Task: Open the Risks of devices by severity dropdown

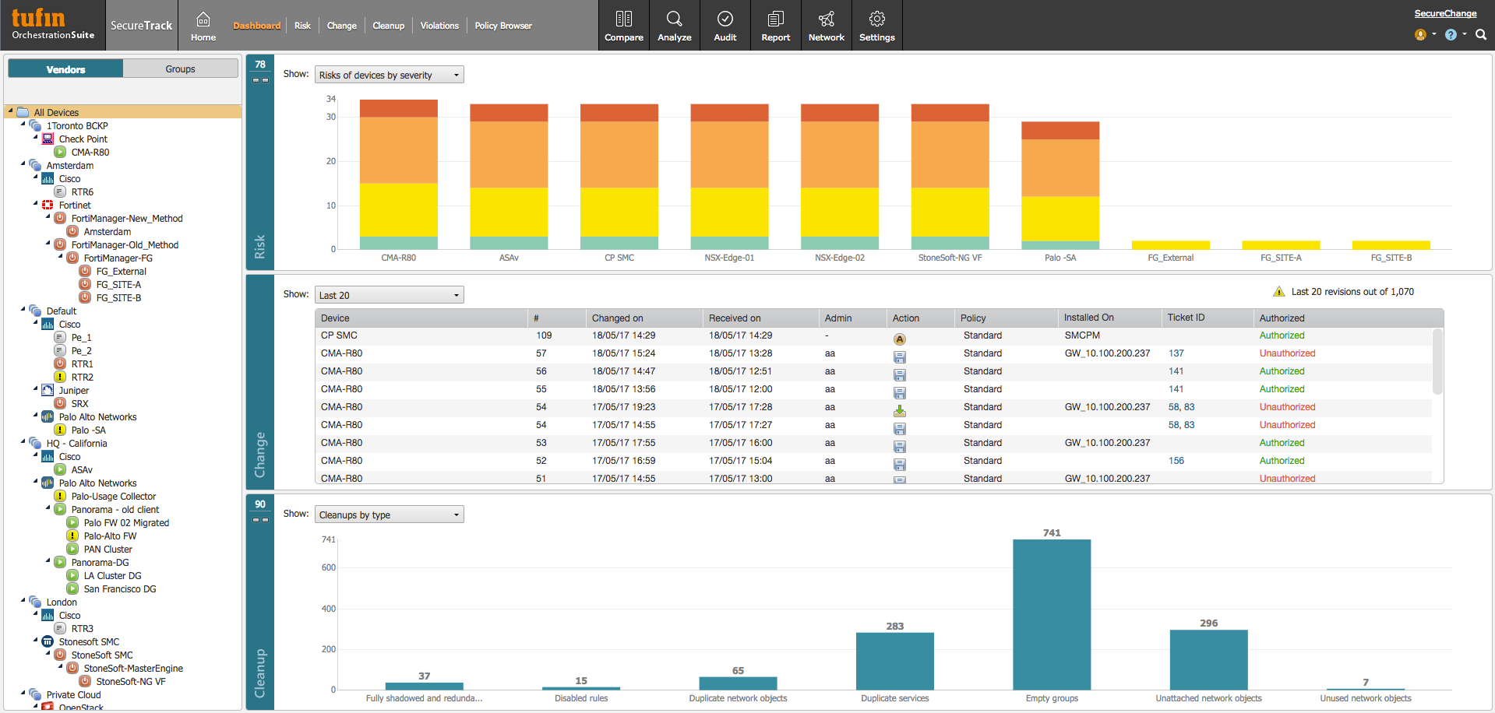Action: [x=389, y=74]
